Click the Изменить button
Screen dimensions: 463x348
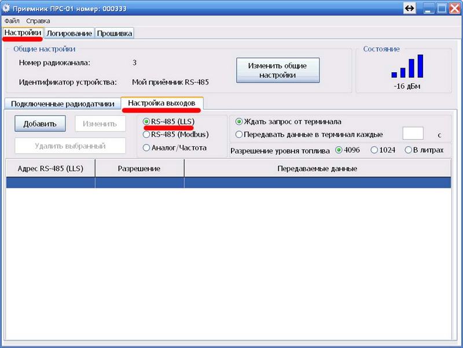100,124
